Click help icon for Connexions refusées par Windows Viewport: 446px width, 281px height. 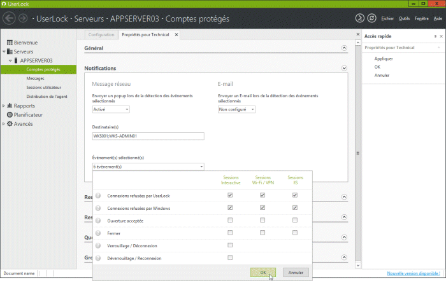click(98, 208)
